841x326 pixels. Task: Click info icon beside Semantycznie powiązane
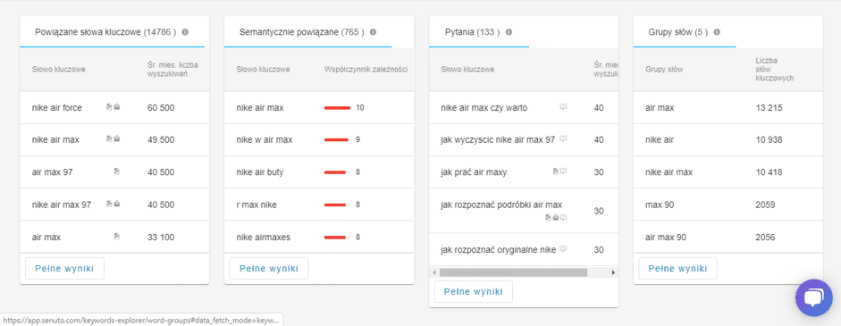373,32
